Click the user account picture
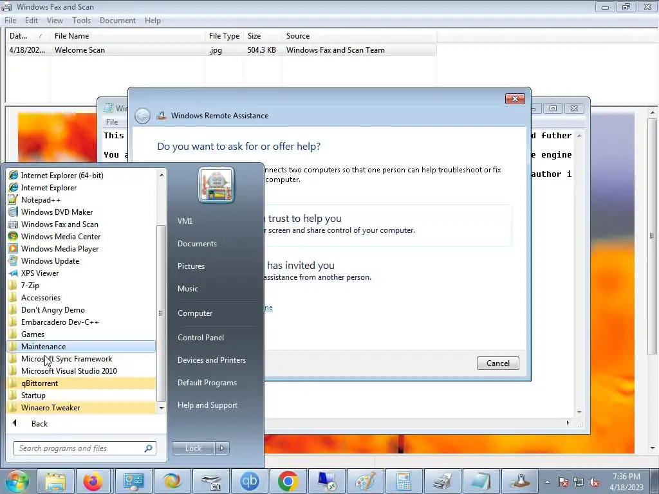 (x=216, y=185)
